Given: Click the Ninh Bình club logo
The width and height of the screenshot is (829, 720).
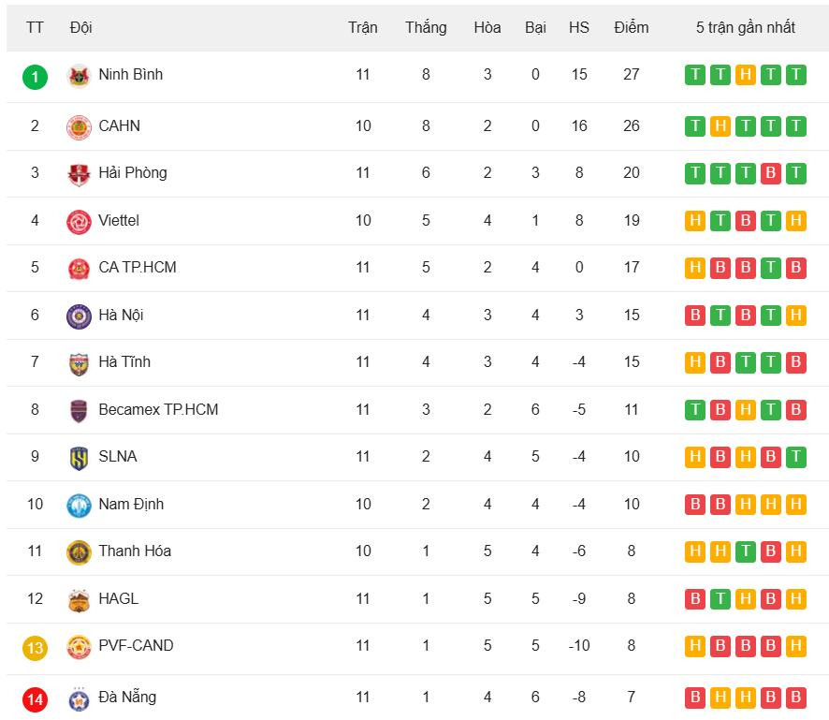Looking at the screenshot, I should (x=79, y=76).
